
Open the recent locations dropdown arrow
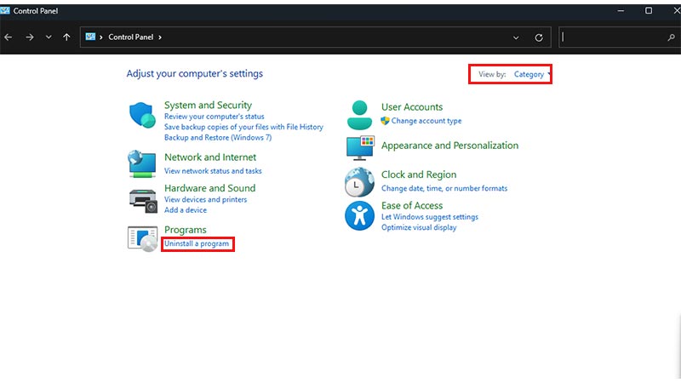pyautogui.click(x=49, y=37)
